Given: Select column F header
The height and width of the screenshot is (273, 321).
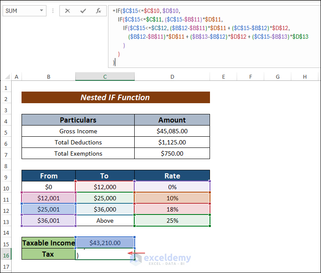Looking at the screenshot, I should (250, 77).
